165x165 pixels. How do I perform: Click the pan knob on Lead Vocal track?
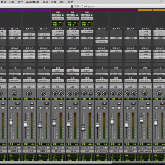tap(145, 94)
